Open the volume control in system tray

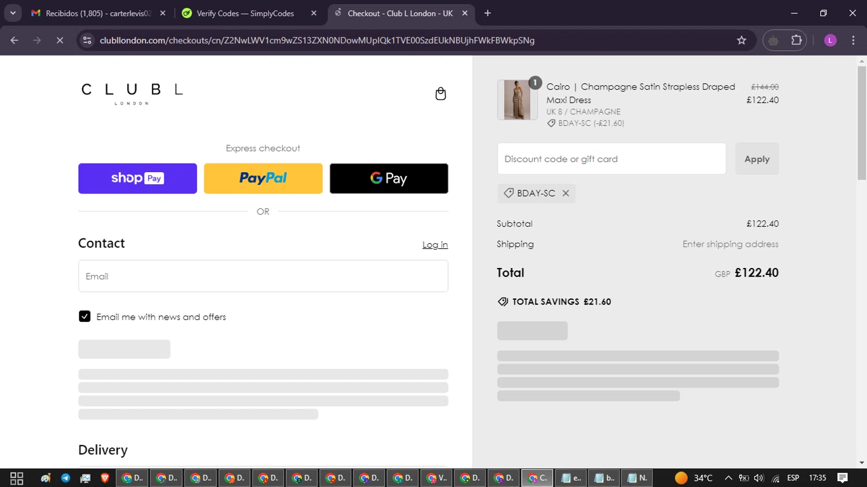pyautogui.click(x=759, y=478)
